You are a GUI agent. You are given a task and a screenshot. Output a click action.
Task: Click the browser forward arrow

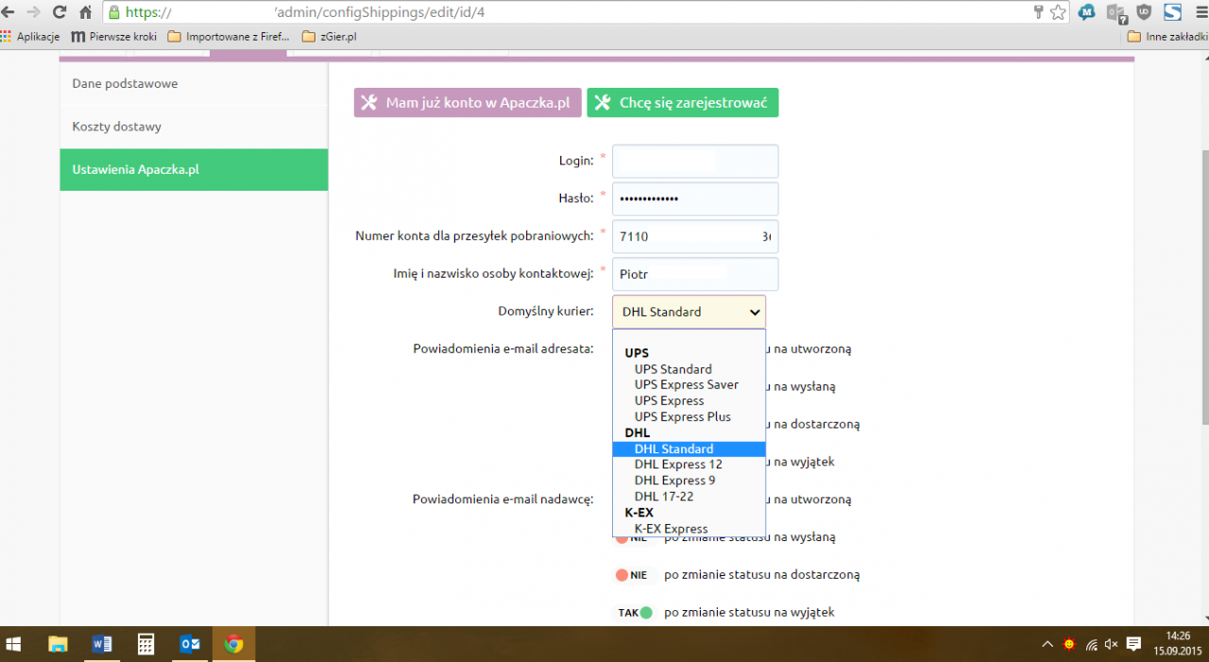[x=34, y=12]
